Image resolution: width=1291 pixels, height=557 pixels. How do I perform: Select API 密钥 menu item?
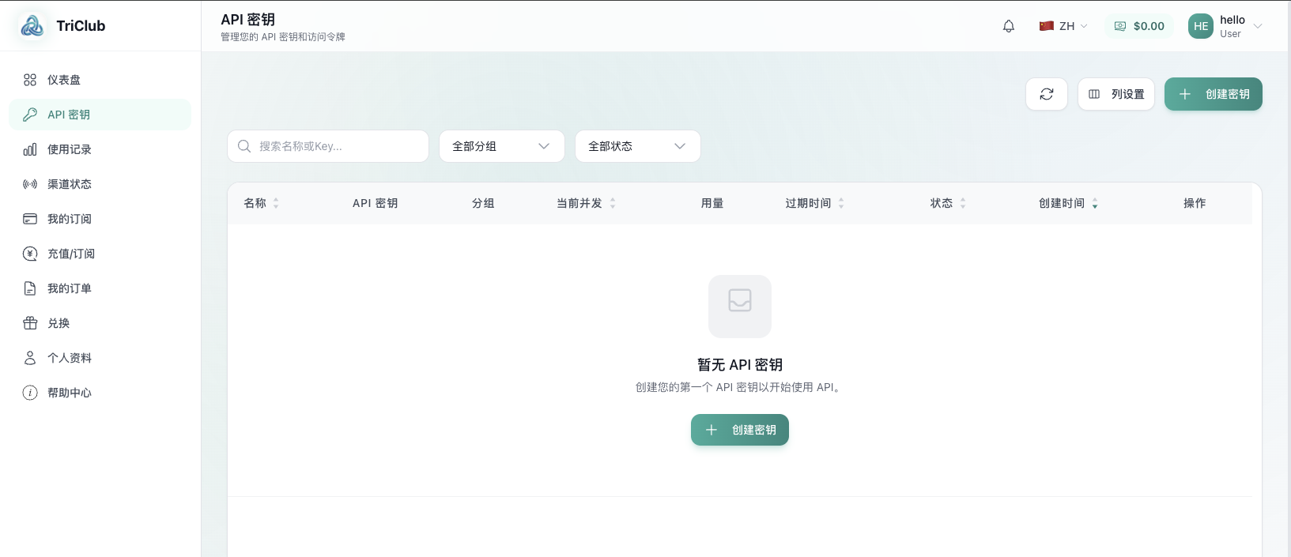tap(100, 115)
